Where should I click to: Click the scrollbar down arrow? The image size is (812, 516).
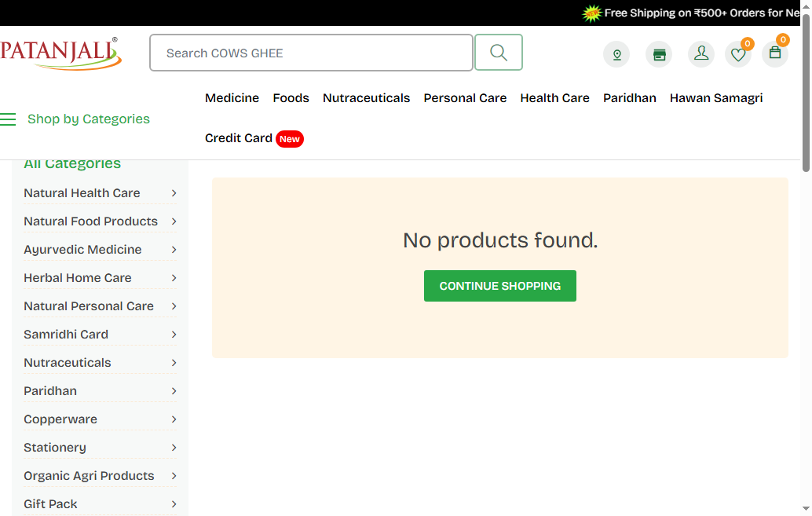pyautogui.click(x=806, y=509)
